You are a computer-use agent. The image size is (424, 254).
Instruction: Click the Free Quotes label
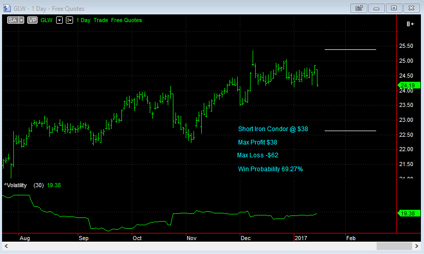(x=126, y=20)
